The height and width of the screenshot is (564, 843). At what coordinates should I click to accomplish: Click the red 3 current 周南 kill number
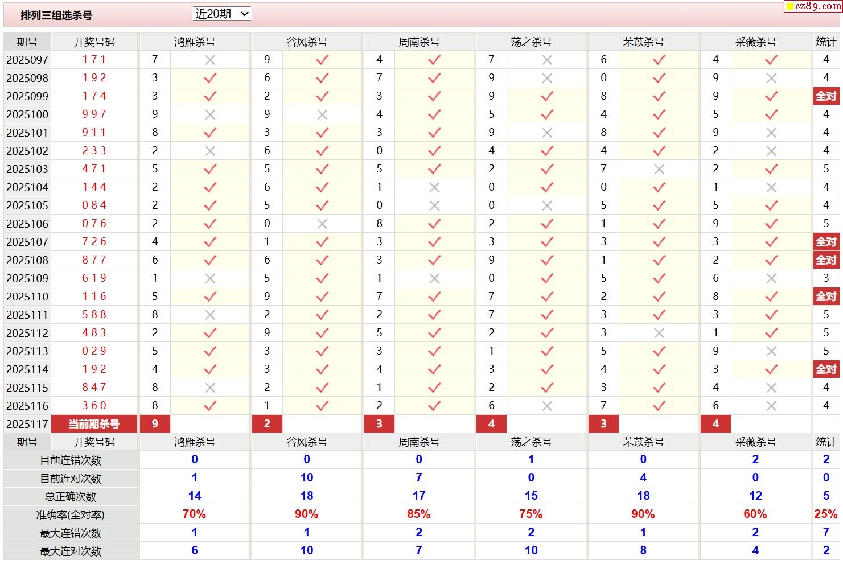pyautogui.click(x=379, y=424)
